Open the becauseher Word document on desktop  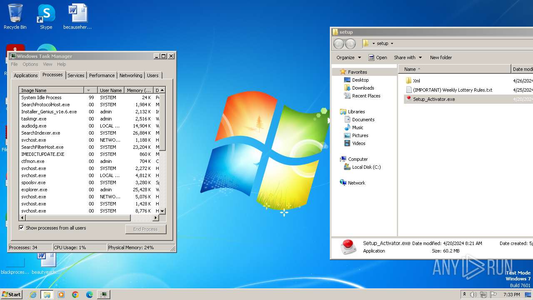pyautogui.click(x=77, y=17)
